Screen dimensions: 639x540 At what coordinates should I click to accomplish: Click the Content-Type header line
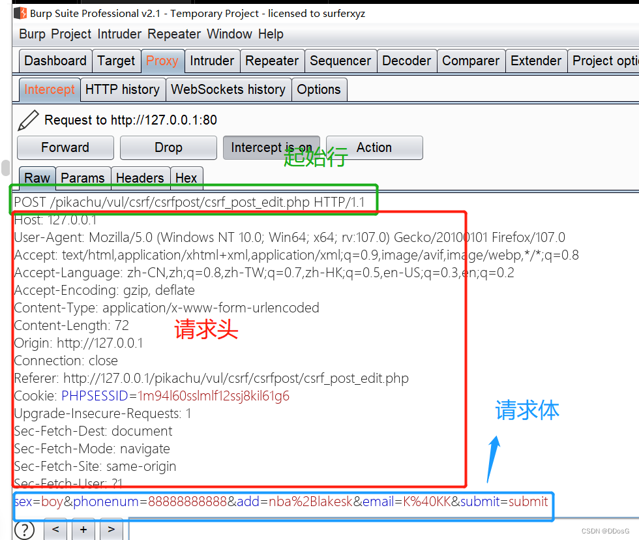tap(166, 308)
